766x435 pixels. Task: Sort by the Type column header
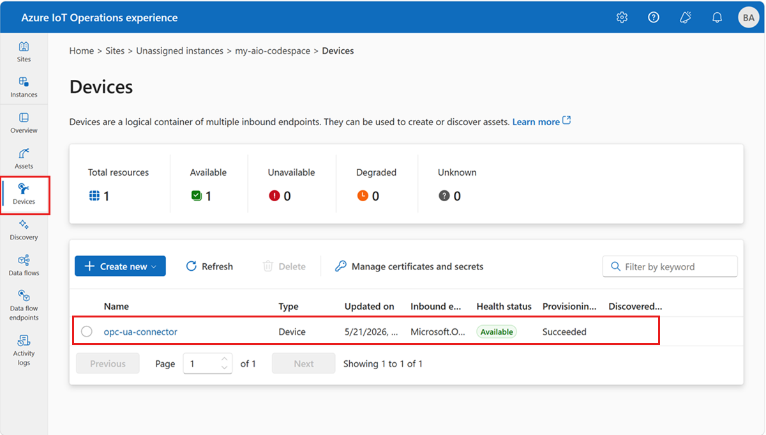289,307
